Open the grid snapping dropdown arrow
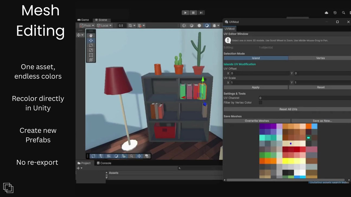This screenshot has height=197, width=351. click(x=143, y=25)
